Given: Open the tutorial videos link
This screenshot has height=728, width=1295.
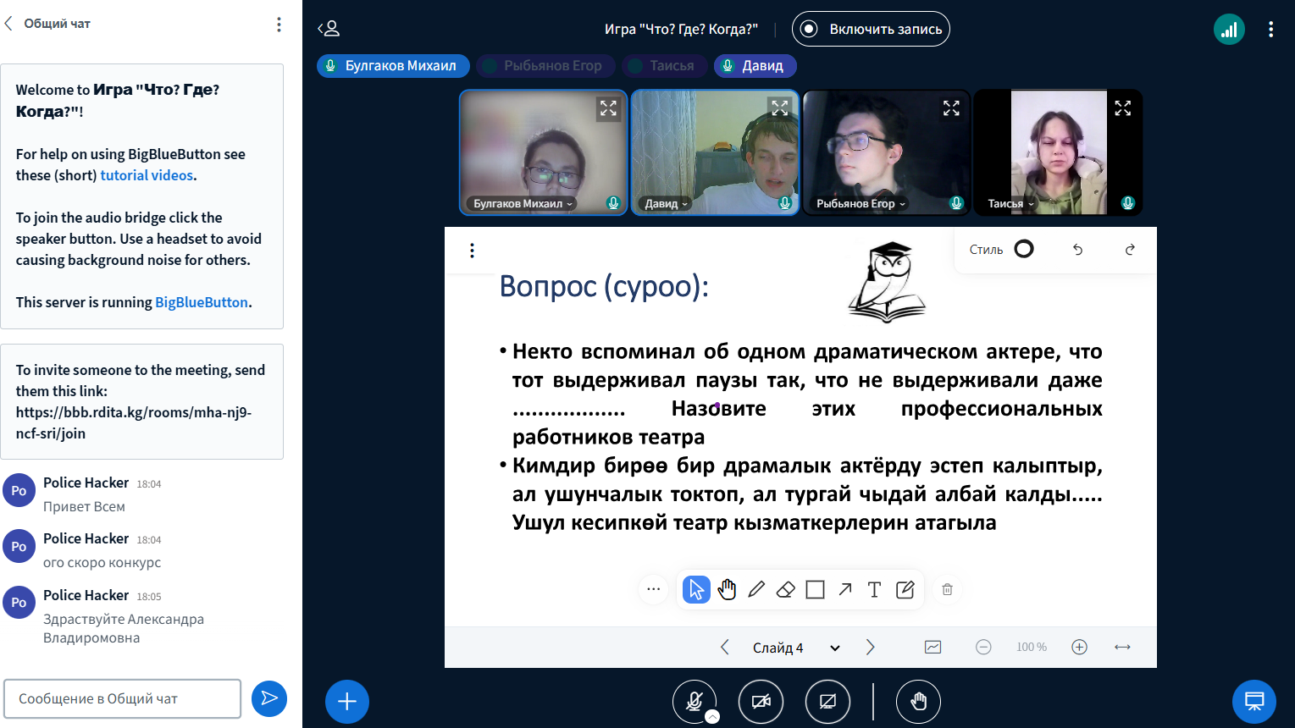Looking at the screenshot, I should point(147,175).
